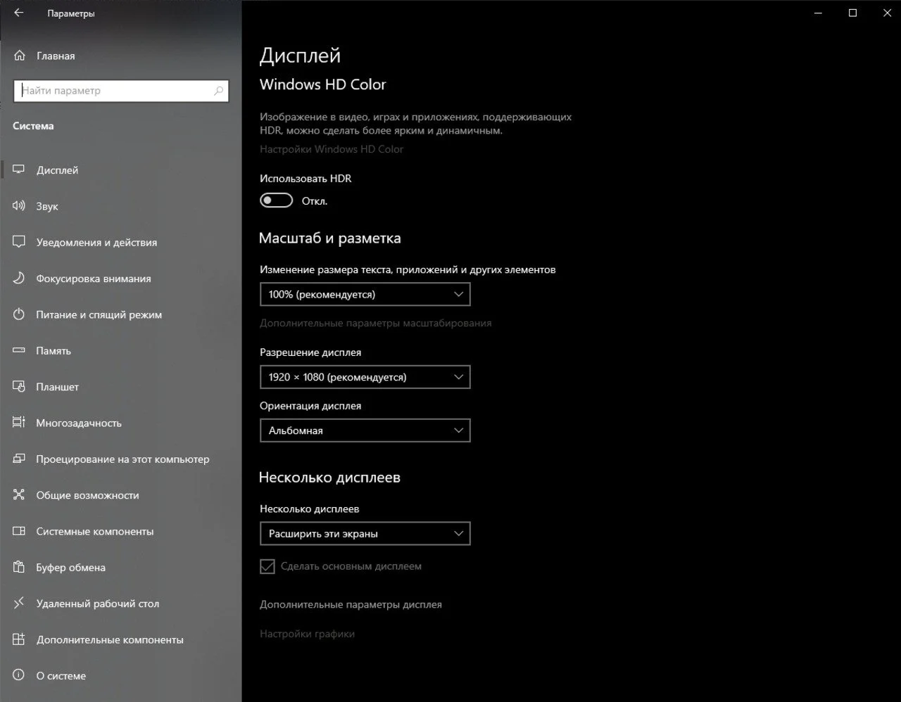The image size is (901, 702).
Task: Click the Дисплей monitor icon in sidebar
Action: pyautogui.click(x=19, y=170)
